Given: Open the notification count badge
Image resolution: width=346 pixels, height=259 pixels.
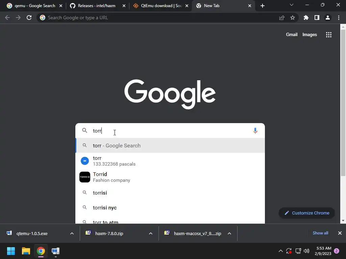Looking at the screenshot, I should pyautogui.click(x=337, y=251).
